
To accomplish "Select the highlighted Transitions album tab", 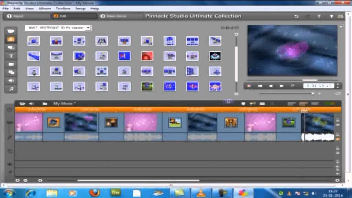I will click(11, 39).
